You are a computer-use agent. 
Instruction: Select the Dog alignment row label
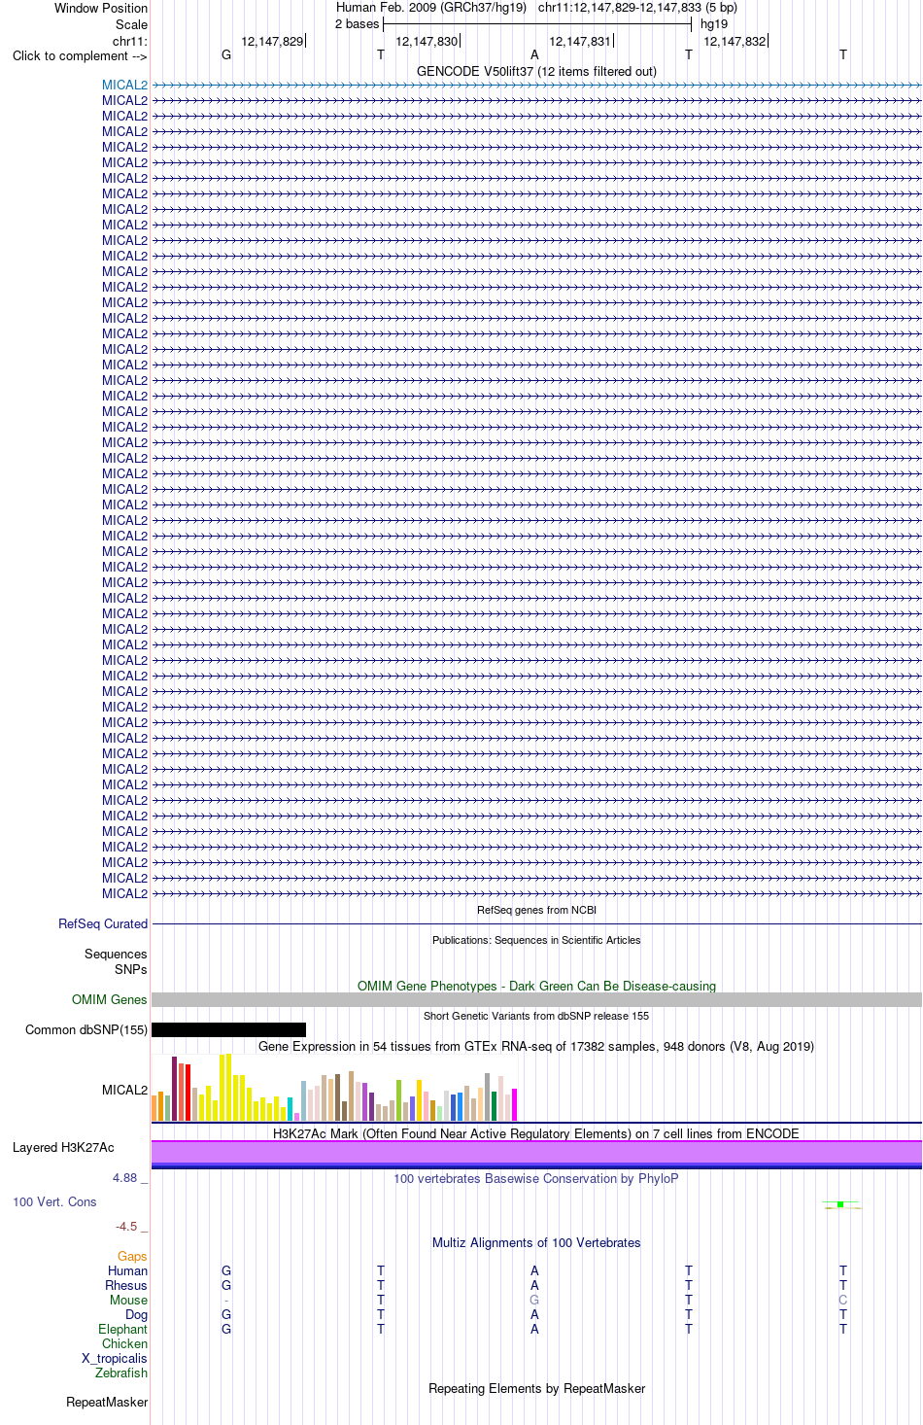tap(137, 1314)
